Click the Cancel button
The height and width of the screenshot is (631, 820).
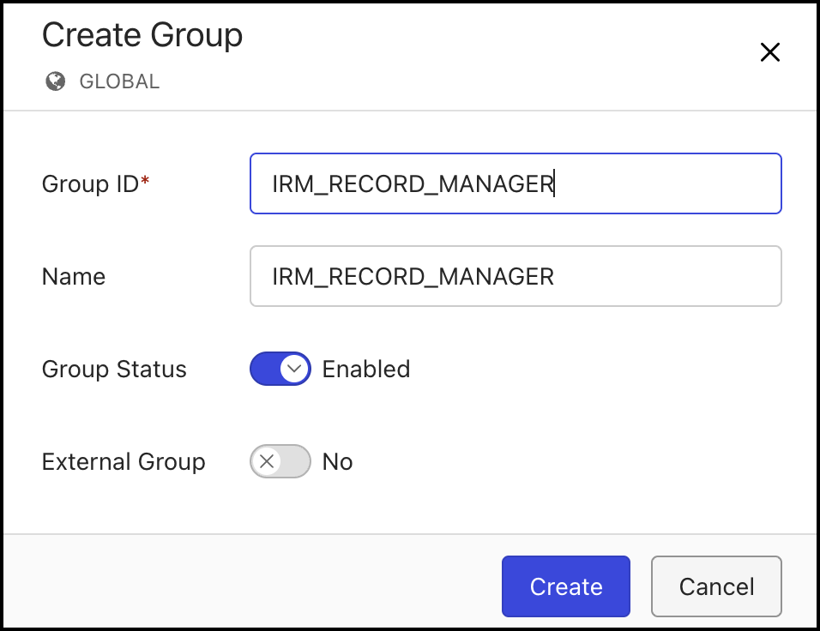(716, 586)
